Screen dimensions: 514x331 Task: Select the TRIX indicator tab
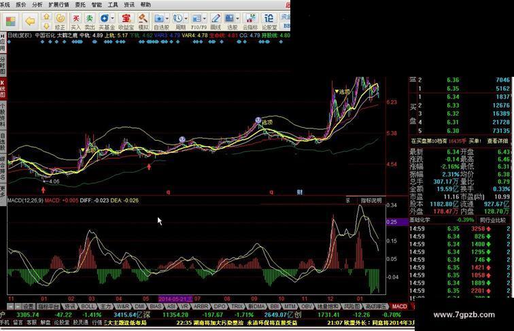tap(237, 307)
